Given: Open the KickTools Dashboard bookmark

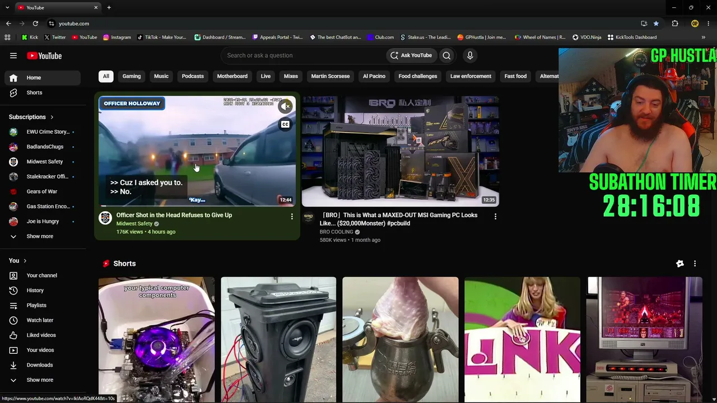Looking at the screenshot, I should [632, 38].
